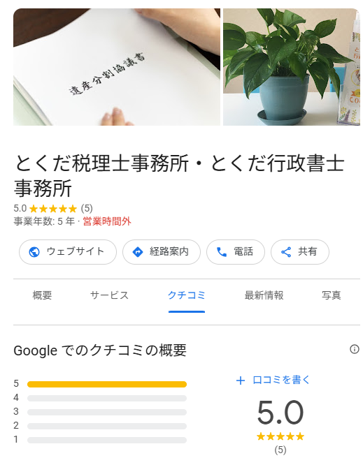Click the 5-star rating bar
The image size is (363, 458).
pyautogui.click(x=107, y=384)
